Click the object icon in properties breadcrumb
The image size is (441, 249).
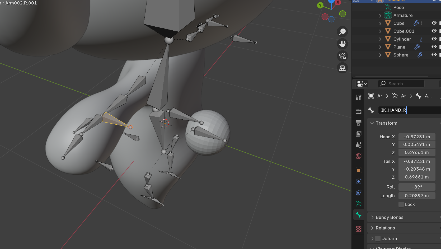click(x=371, y=96)
